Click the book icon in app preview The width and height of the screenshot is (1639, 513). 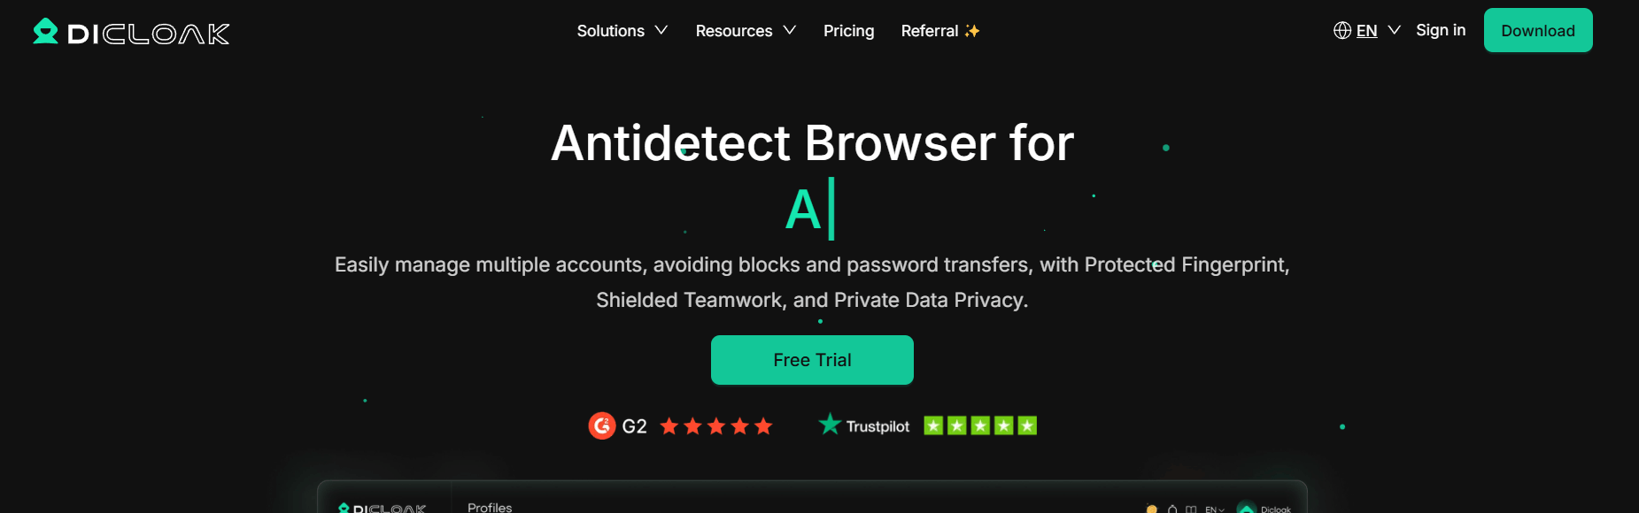point(1191,509)
